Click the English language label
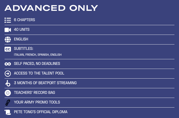Screen dimensions: 179x118 point(21,39)
